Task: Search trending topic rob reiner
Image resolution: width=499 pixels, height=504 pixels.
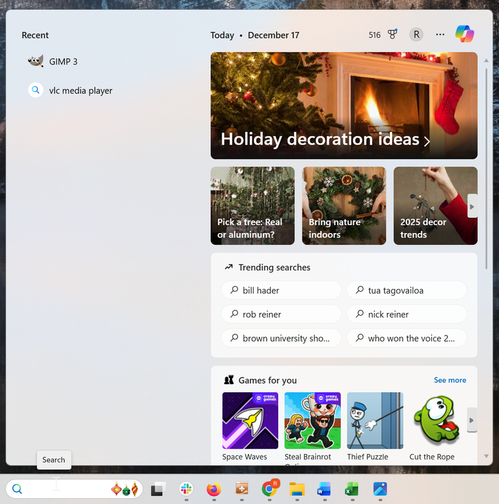Action: [281, 314]
